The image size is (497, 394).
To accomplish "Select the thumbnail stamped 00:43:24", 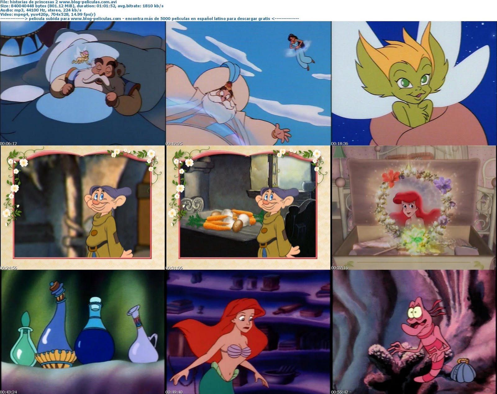I will [82, 332].
